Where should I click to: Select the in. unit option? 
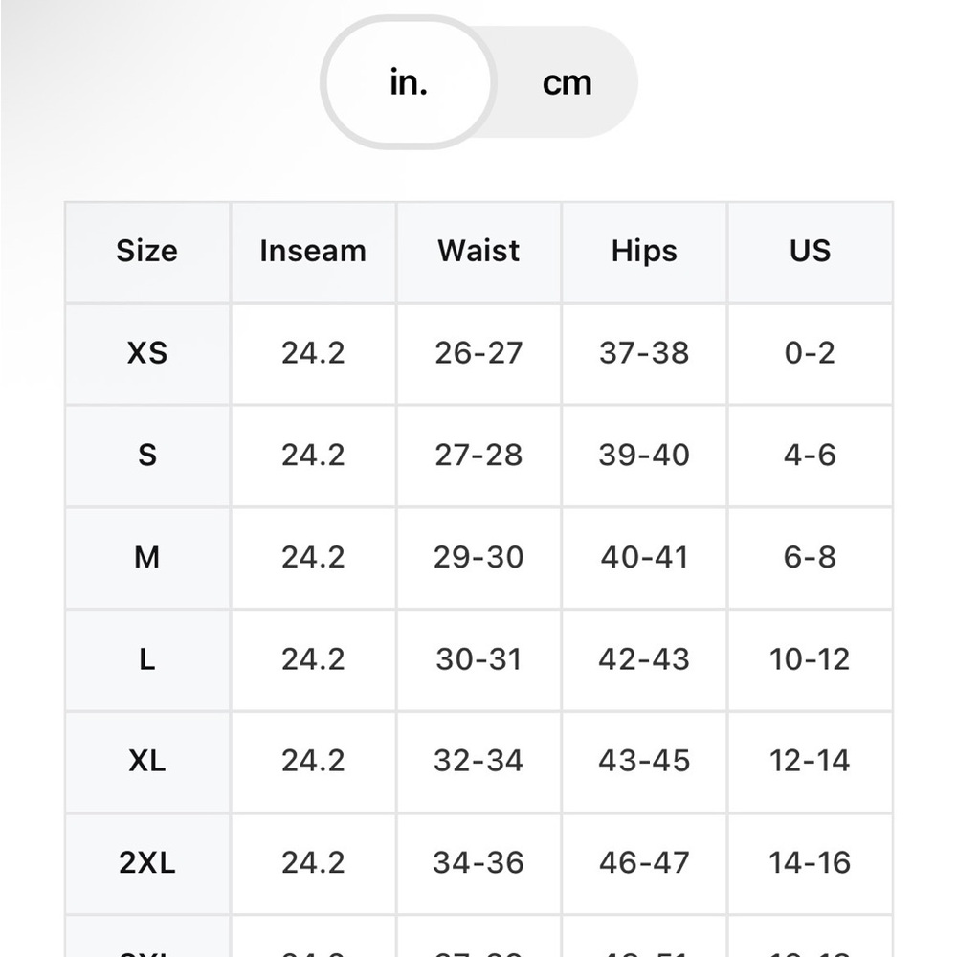click(x=409, y=82)
